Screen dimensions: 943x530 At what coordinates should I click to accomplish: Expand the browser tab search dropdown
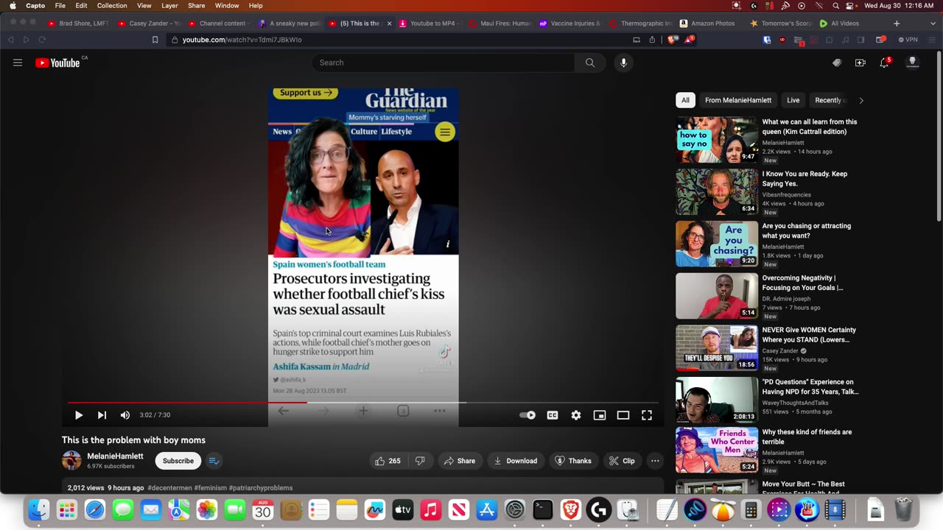tap(932, 24)
